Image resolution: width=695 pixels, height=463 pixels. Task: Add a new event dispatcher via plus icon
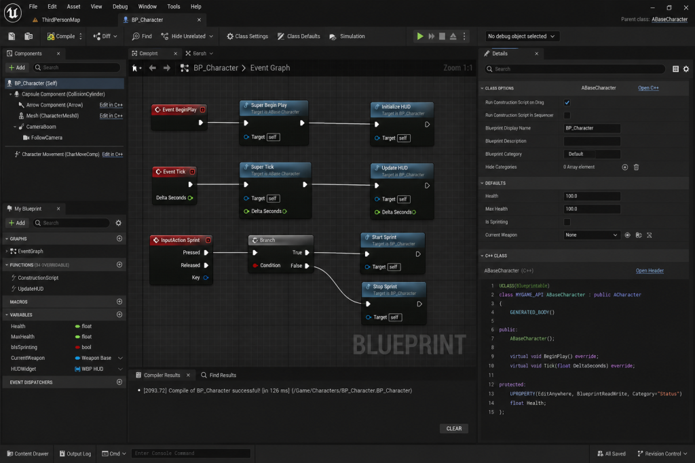[x=119, y=382]
